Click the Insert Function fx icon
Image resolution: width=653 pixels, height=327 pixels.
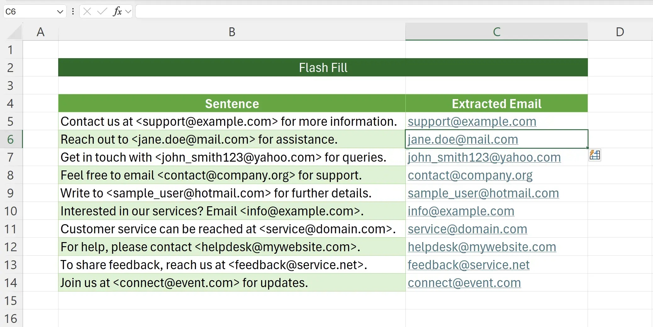coord(117,11)
